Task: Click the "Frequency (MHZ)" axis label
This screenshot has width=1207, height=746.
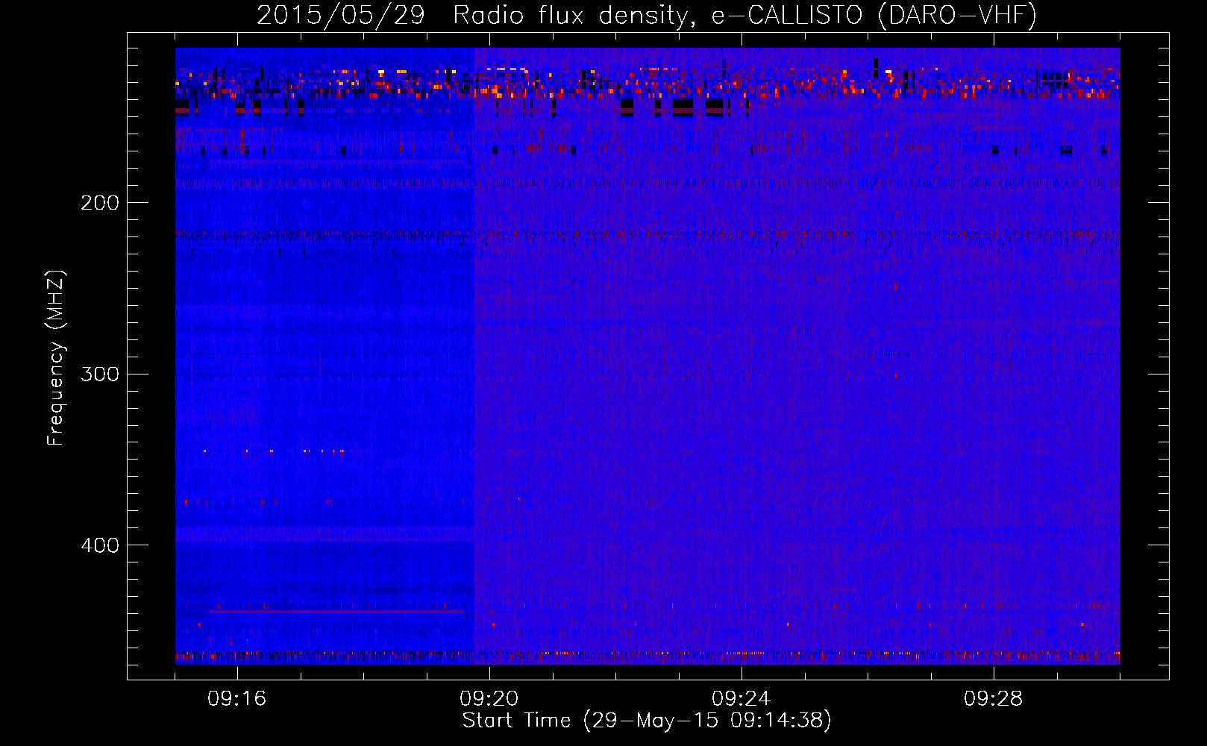Action: click(x=56, y=358)
